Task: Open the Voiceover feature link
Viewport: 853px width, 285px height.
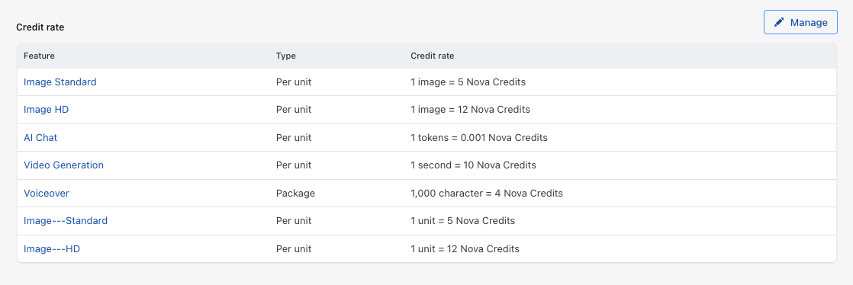Action: (x=47, y=194)
